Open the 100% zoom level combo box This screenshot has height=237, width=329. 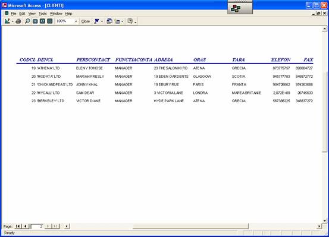click(x=67, y=21)
